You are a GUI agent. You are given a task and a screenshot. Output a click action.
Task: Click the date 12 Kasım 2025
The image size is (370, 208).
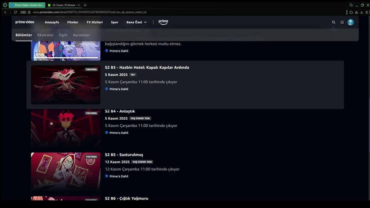tap(117, 162)
